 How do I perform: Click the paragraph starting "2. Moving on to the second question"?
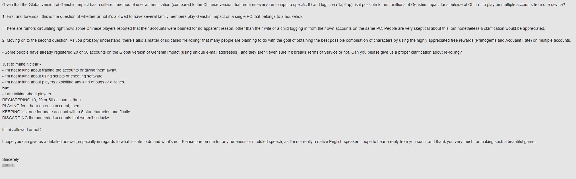[x=286, y=40]
